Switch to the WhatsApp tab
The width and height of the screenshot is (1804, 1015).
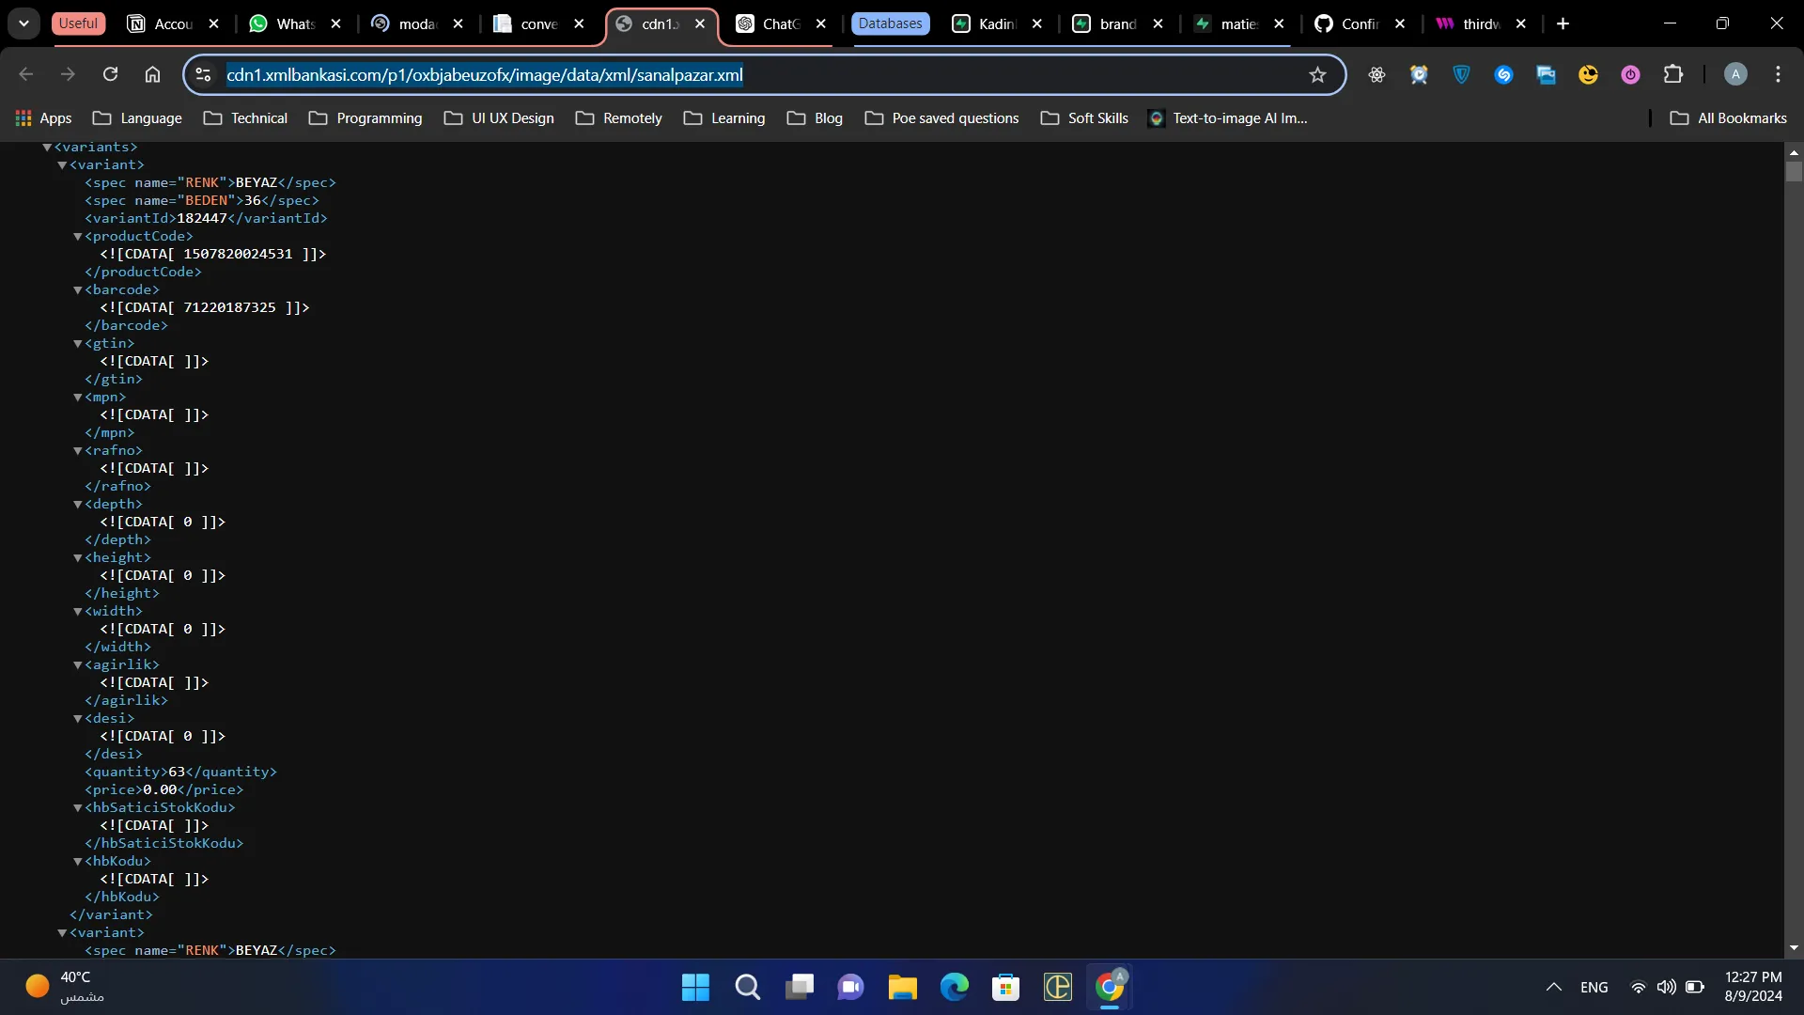point(293,23)
